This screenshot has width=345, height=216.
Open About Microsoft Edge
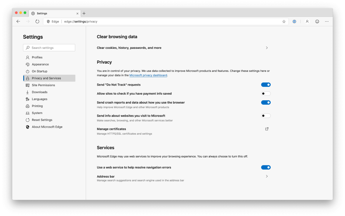tap(47, 127)
